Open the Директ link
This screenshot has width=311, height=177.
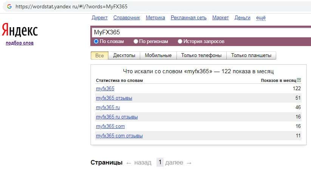coord(100,18)
